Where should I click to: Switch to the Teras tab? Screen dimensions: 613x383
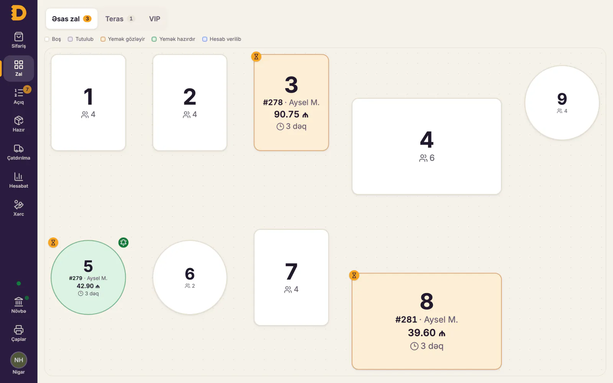click(x=120, y=19)
